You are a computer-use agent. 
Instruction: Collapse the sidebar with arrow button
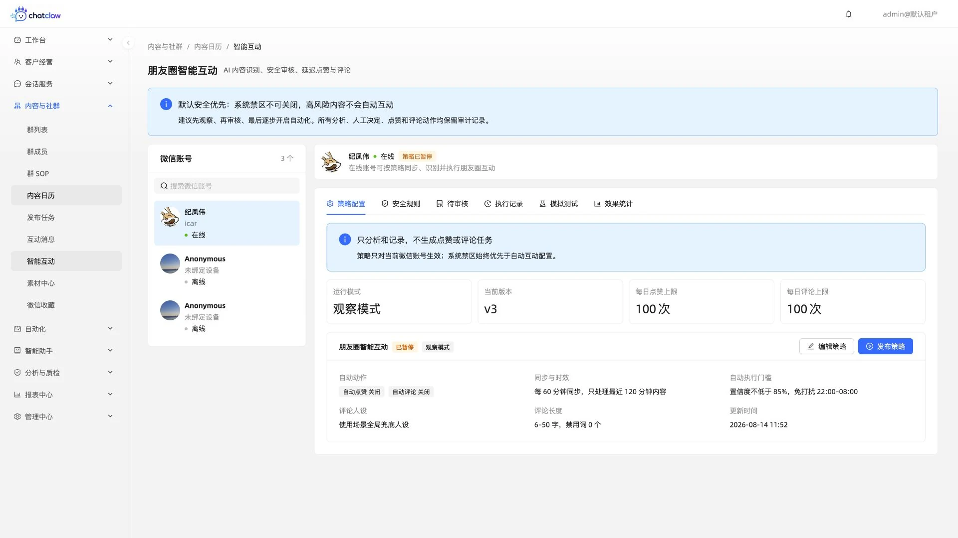128,43
